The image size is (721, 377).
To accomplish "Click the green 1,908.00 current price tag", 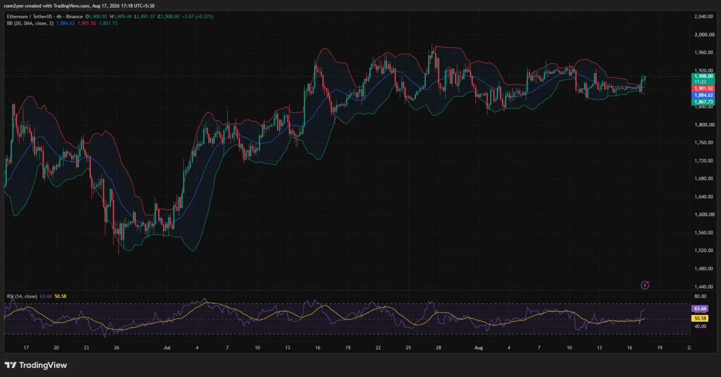I will tap(703, 76).
